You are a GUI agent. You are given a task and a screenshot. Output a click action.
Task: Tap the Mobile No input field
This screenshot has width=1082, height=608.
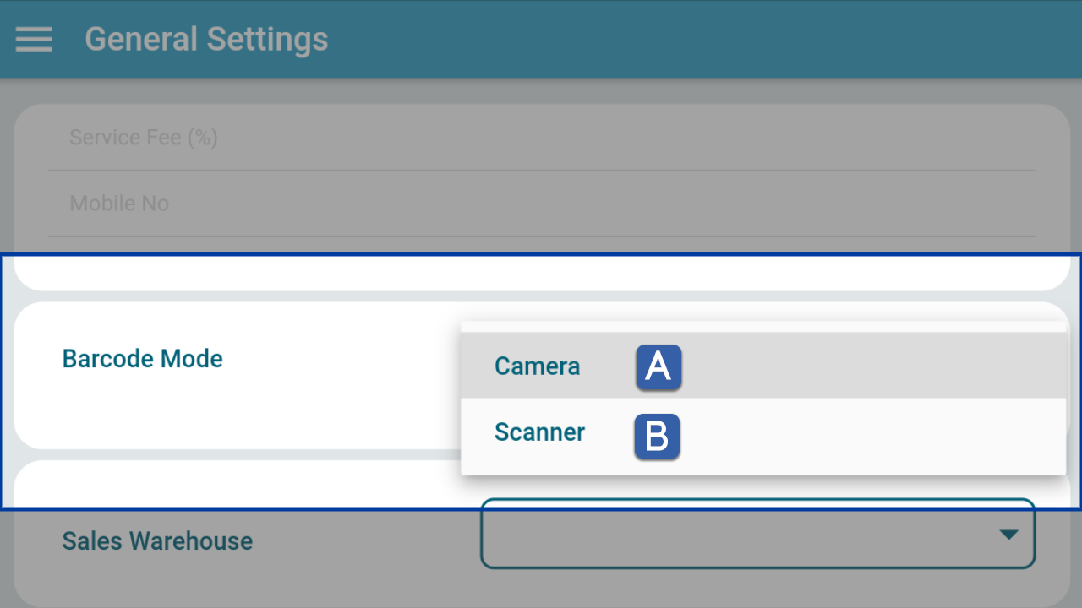point(542,204)
